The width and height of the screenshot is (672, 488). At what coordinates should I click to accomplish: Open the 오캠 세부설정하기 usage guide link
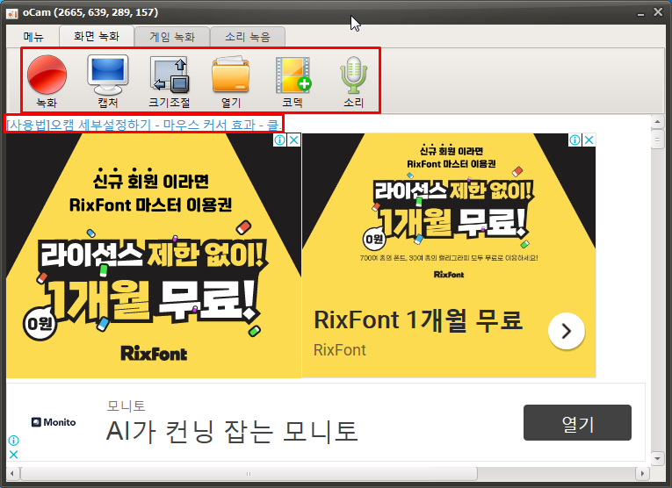[x=143, y=125]
